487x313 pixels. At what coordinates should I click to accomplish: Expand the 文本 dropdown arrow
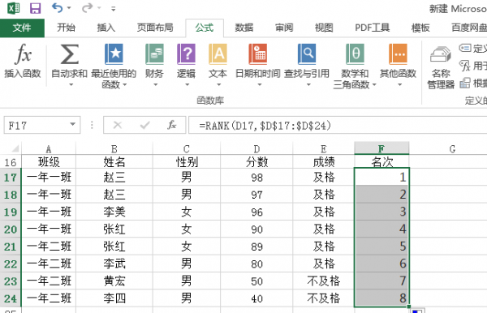[x=218, y=84]
